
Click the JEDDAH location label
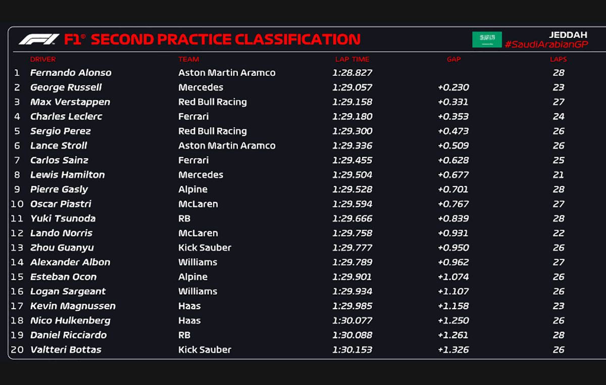pyautogui.click(x=568, y=35)
